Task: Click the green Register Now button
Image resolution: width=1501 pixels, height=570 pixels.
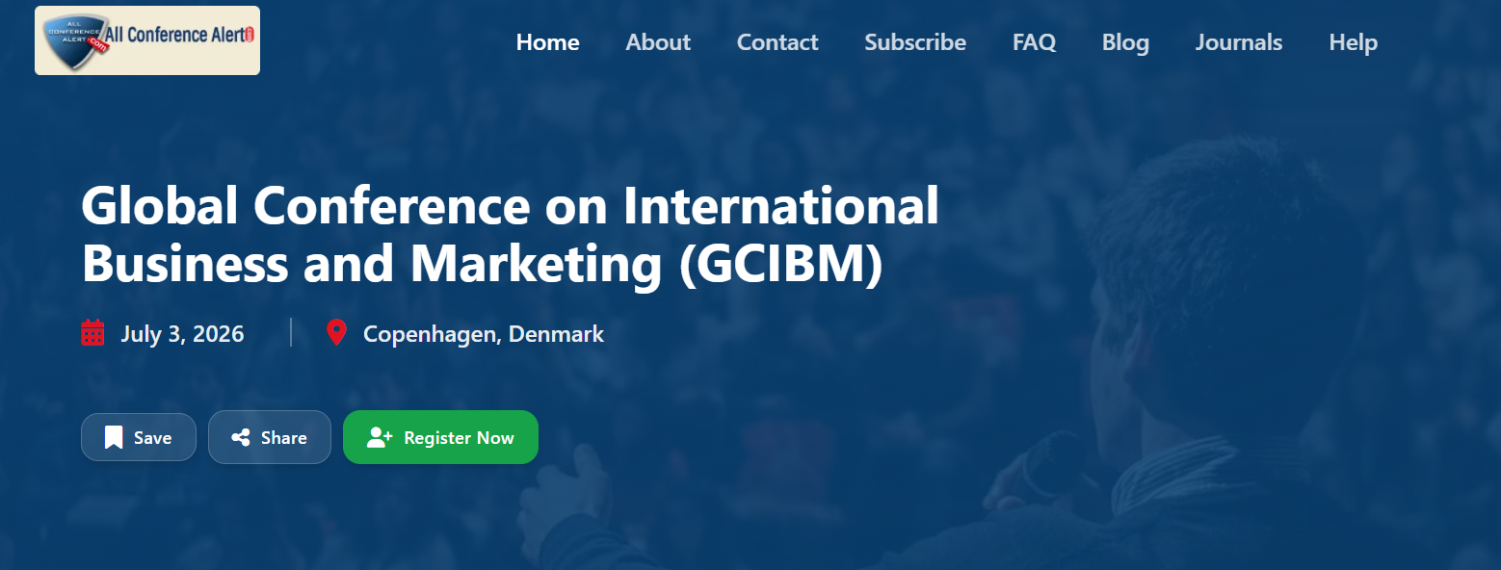Action: pos(440,437)
